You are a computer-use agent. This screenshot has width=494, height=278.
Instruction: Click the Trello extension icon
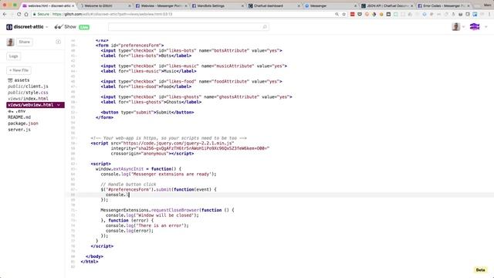tap(475, 14)
